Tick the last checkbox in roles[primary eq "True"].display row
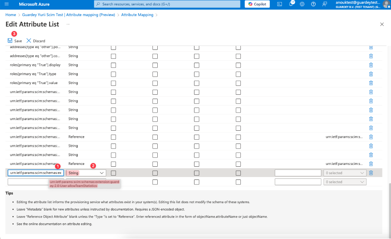391x239 pixels. [238, 65]
